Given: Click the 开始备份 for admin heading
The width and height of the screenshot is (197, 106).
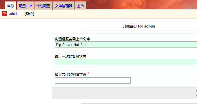Looking at the screenshot, I should coord(139,26).
